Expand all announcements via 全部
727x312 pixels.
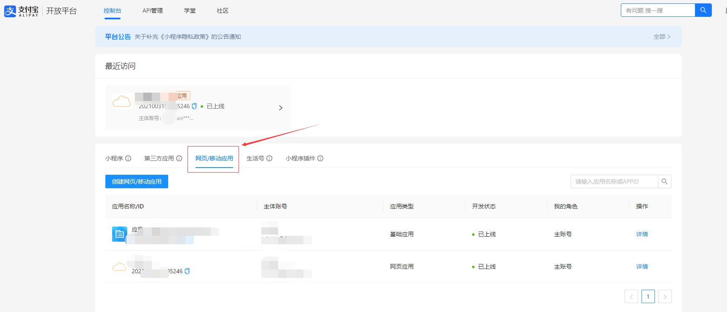point(662,37)
